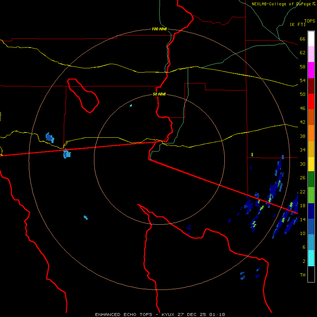Screen dimensions: 317x317
Task: Click the 46 legend label
Action: (x=303, y=108)
